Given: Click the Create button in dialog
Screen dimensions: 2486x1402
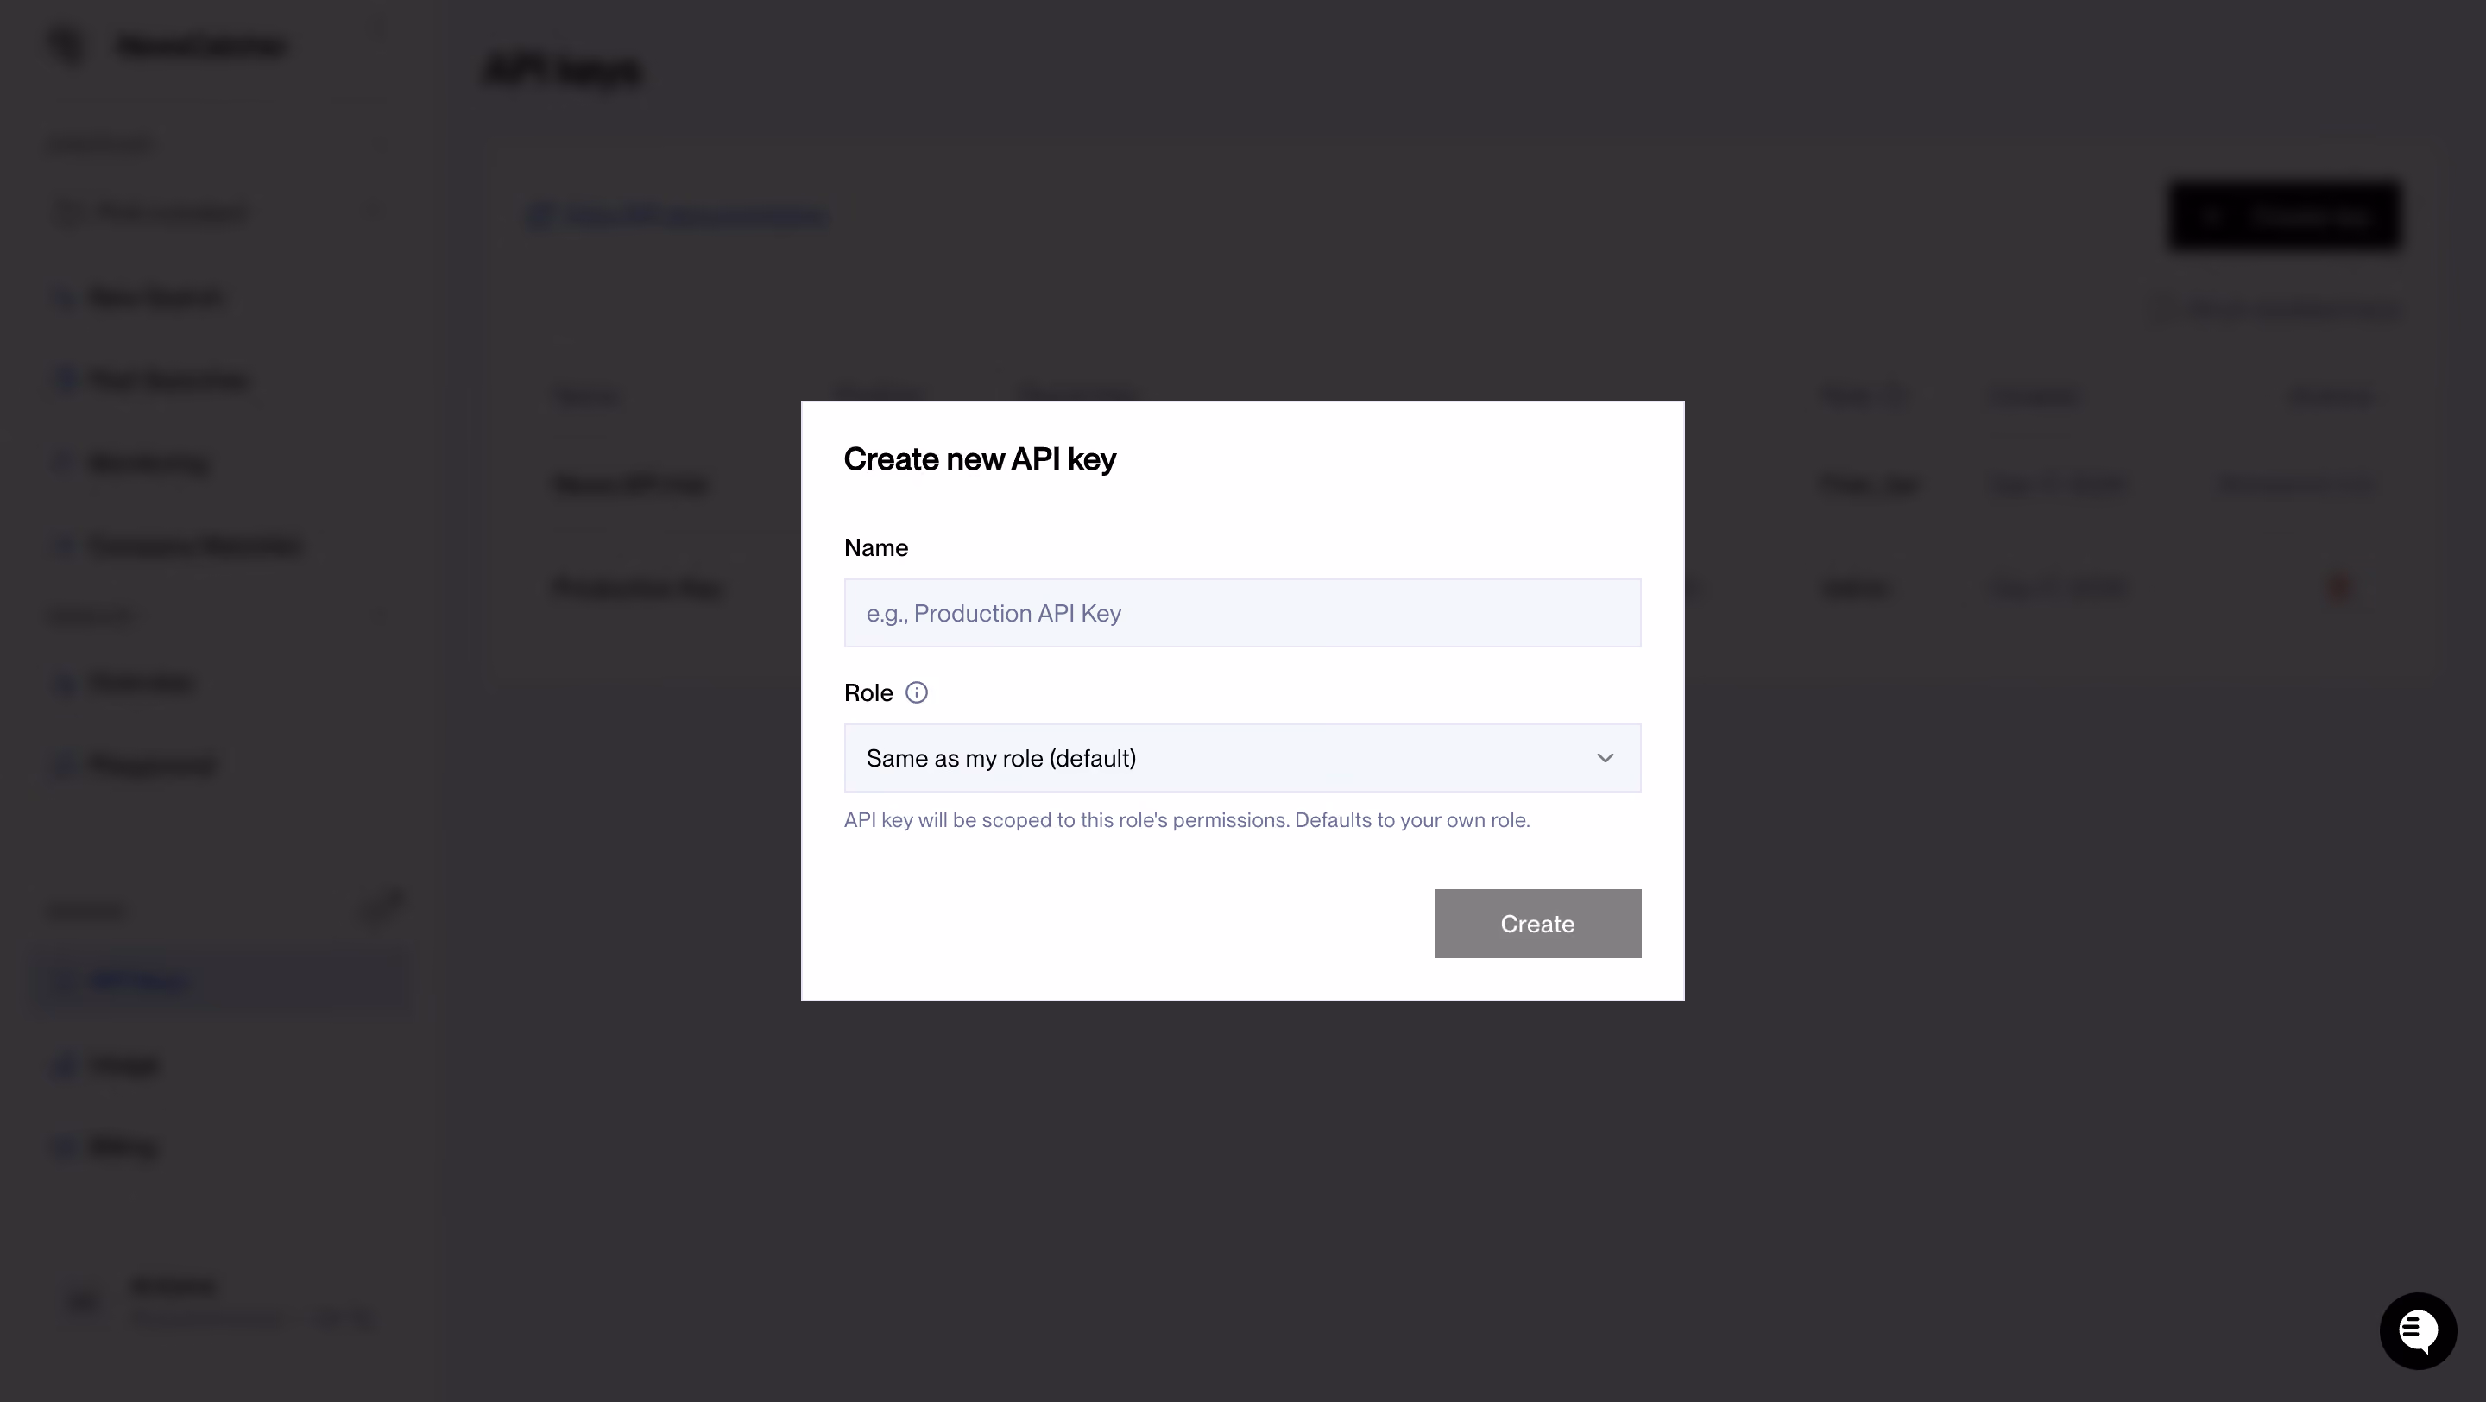Looking at the screenshot, I should coord(1536,924).
